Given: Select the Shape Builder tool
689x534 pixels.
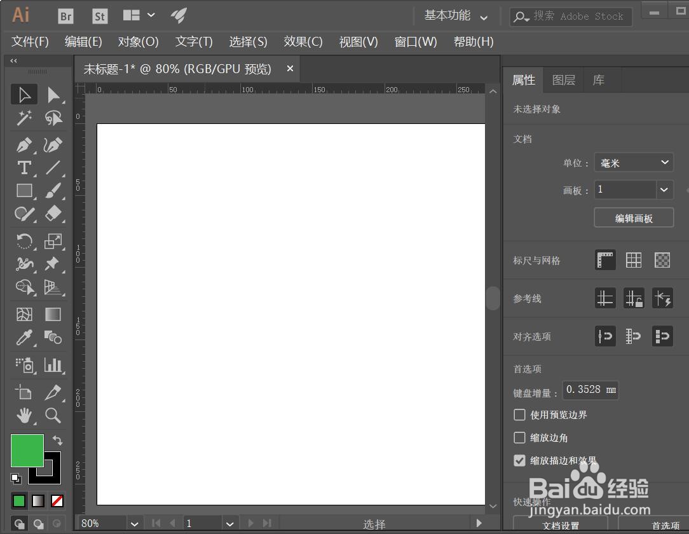Looking at the screenshot, I should point(24,287).
